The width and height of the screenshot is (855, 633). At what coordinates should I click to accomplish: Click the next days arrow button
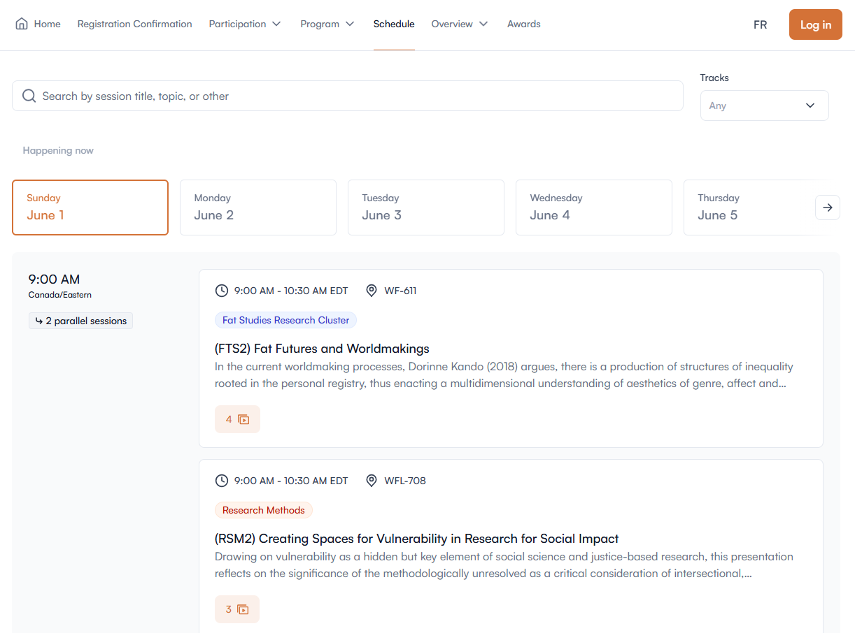[827, 208]
